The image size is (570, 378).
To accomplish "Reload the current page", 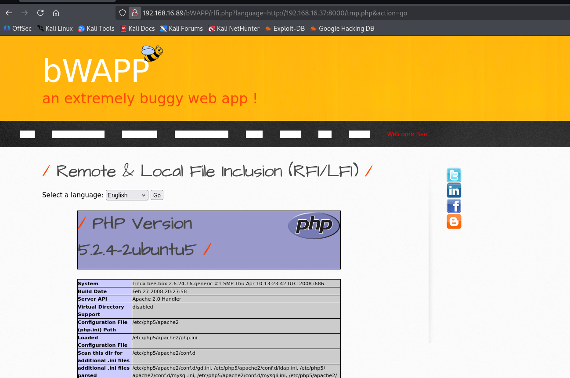I will (40, 13).
